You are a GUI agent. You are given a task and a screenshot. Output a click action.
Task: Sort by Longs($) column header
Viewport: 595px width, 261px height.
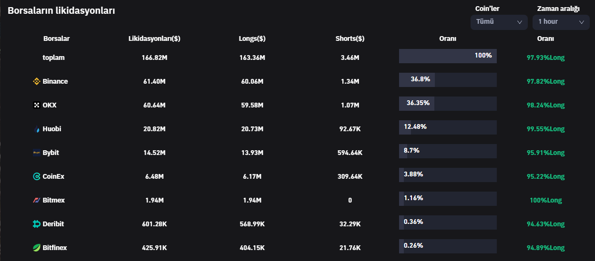(252, 39)
